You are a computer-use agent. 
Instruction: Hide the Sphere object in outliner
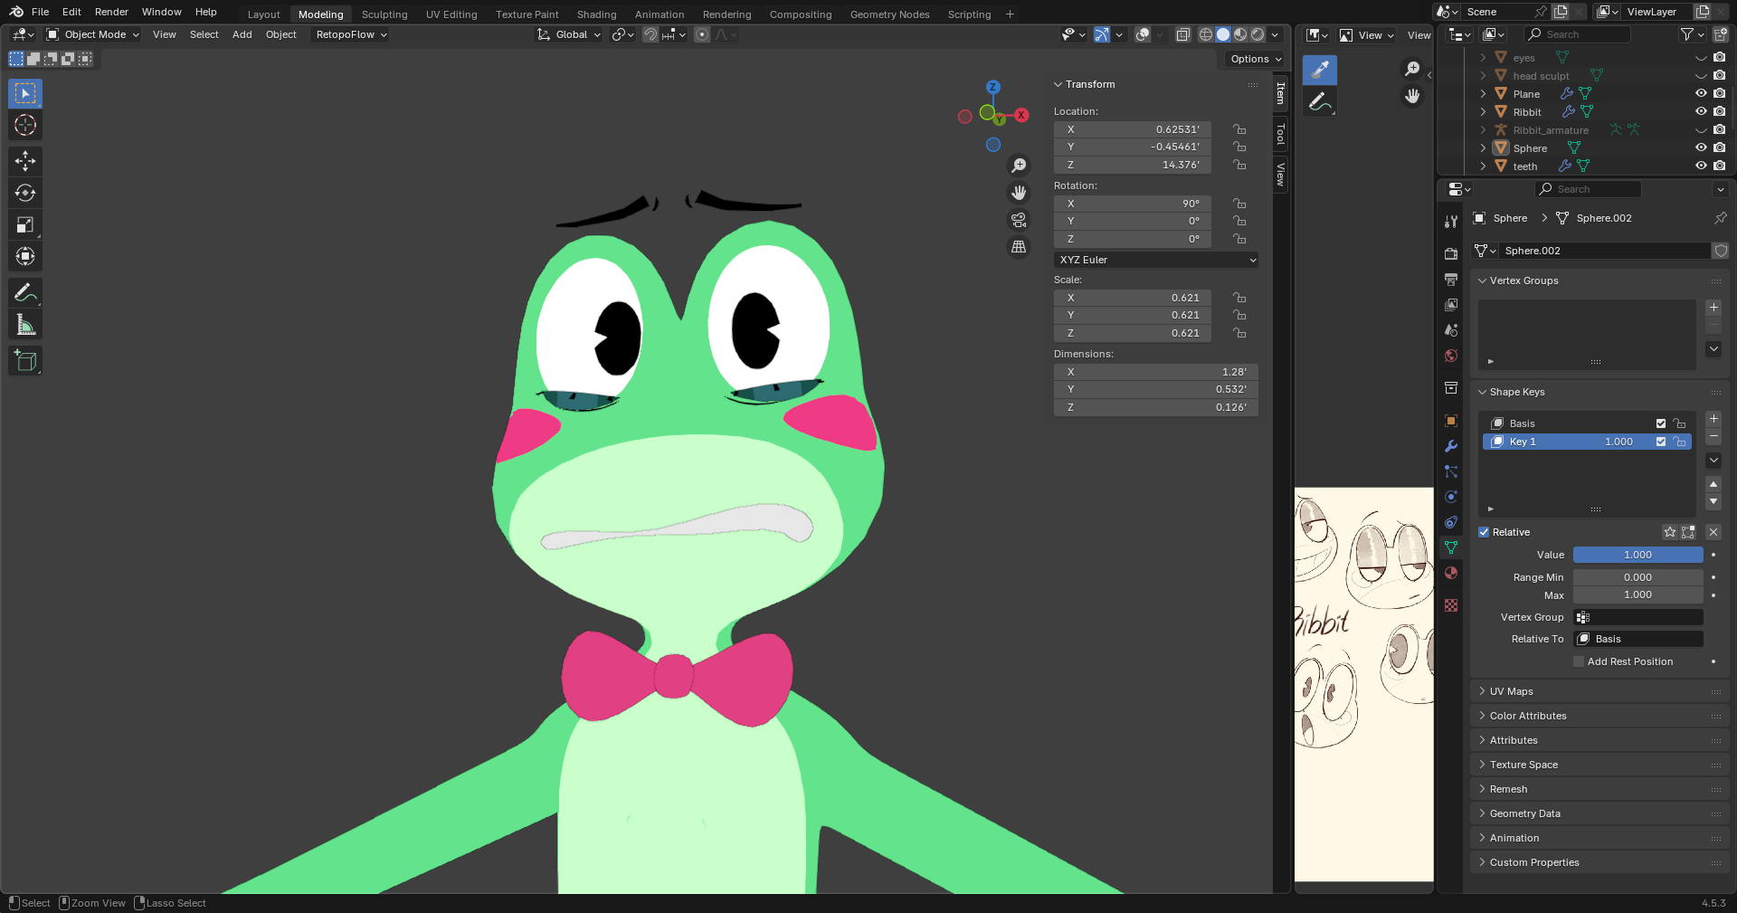[x=1701, y=147]
